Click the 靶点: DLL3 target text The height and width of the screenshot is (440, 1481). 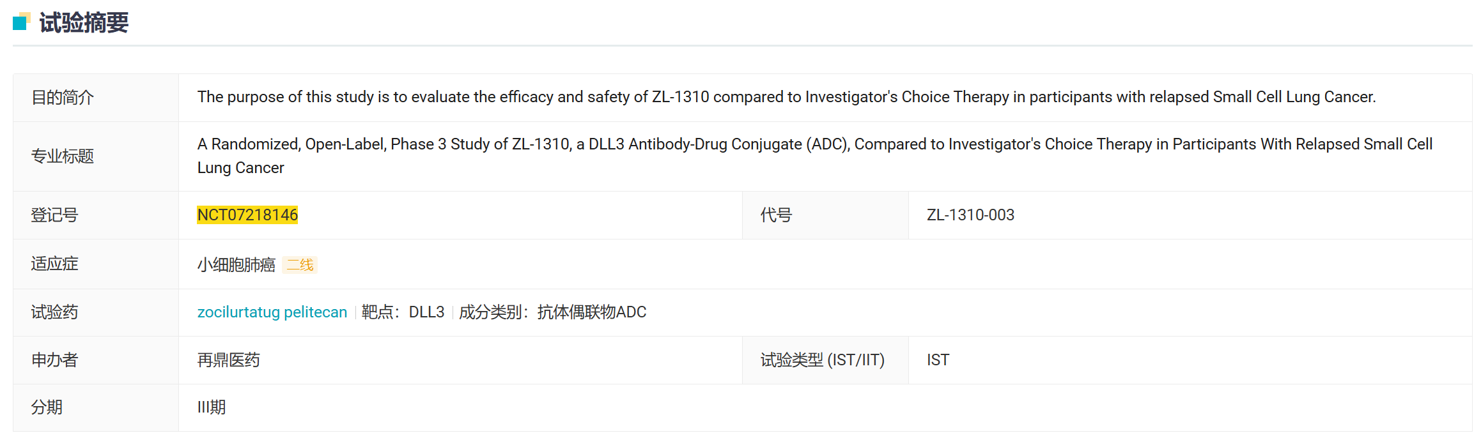point(403,312)
